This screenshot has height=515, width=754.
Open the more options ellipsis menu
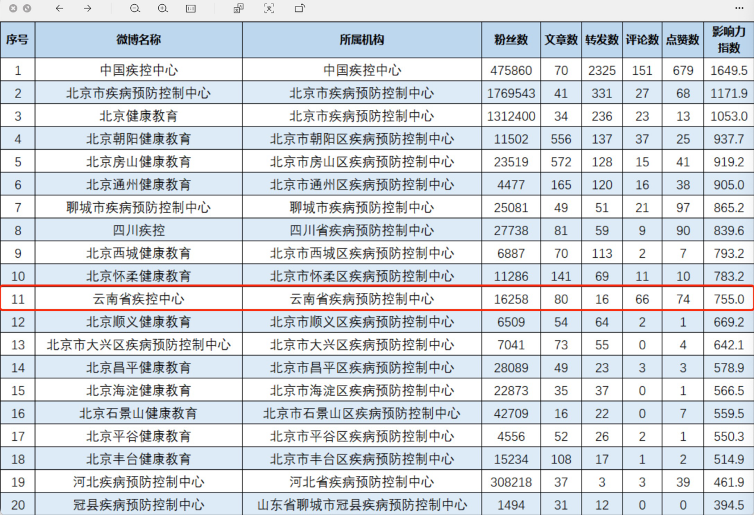(x=739, y=8)
